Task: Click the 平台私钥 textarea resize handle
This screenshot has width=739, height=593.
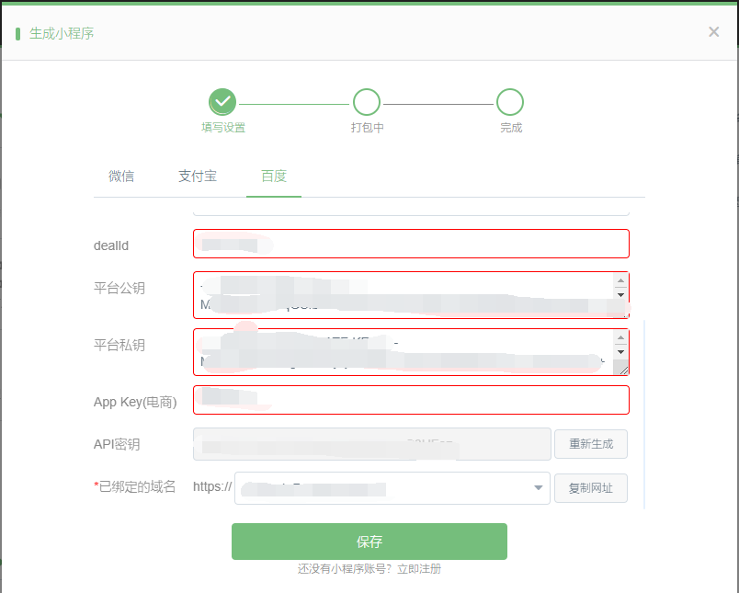Action: [x=621, y=369]
